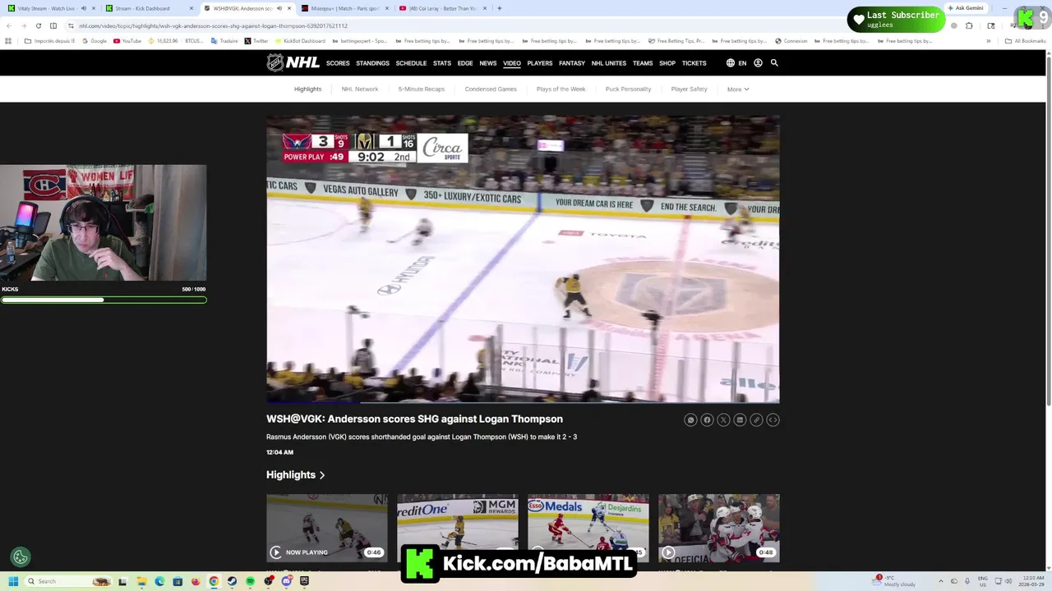The height and width of the screenshot is (591, 1052).
Task: Switch to NHL Network tab
Action: pos(360,89)
